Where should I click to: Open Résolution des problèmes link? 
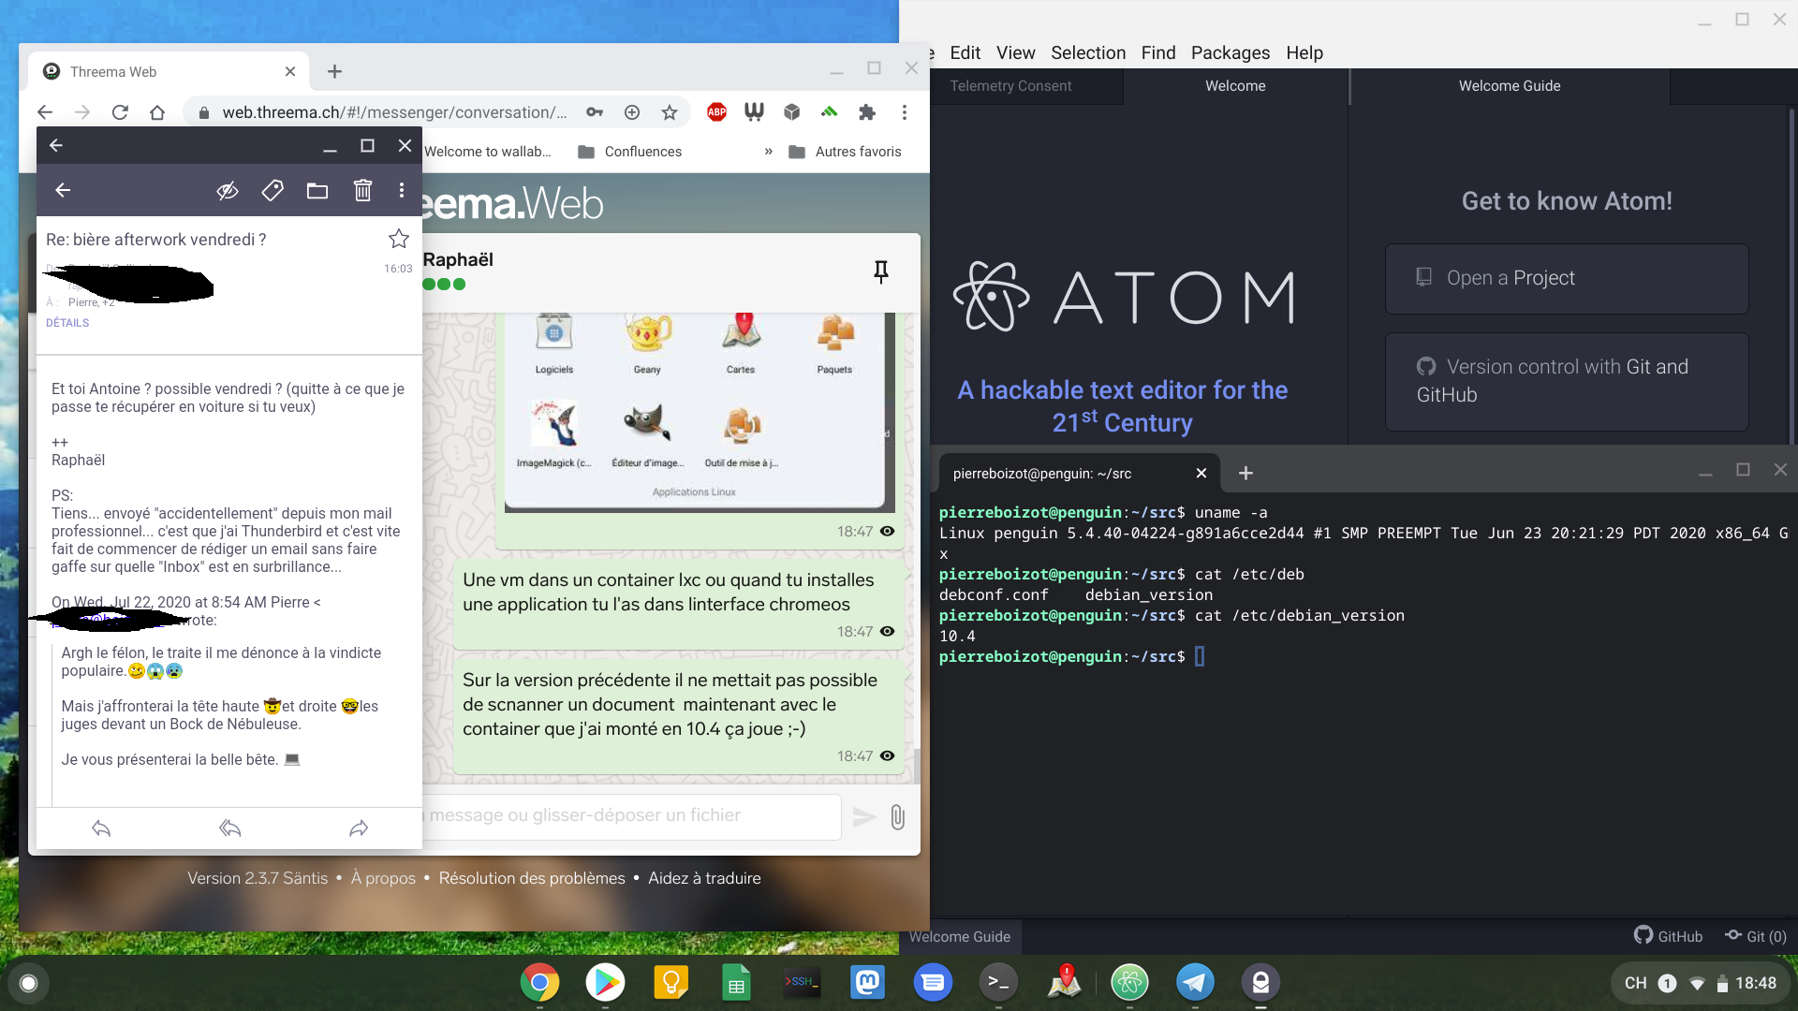pyautogui.click(x=532, y=878)
